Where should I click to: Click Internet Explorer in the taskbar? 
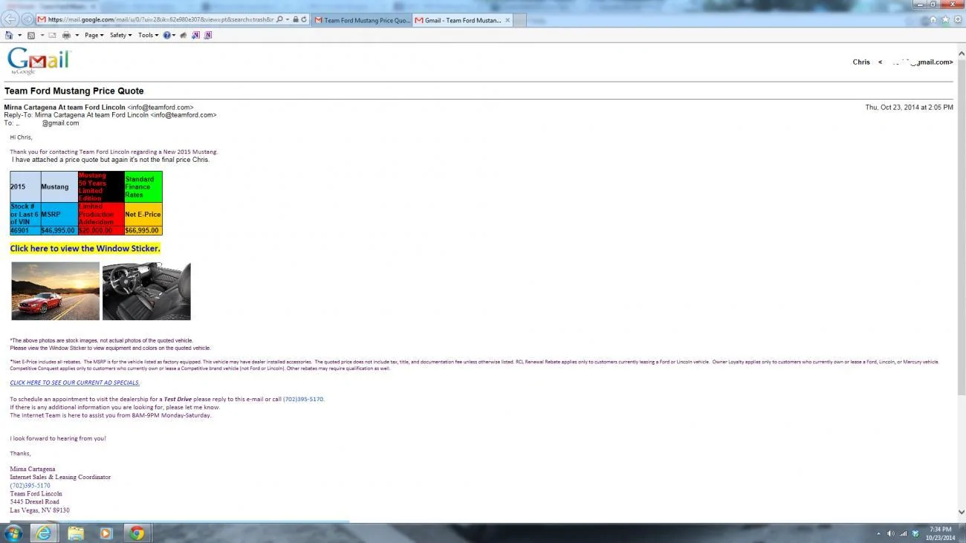(44, 533)
